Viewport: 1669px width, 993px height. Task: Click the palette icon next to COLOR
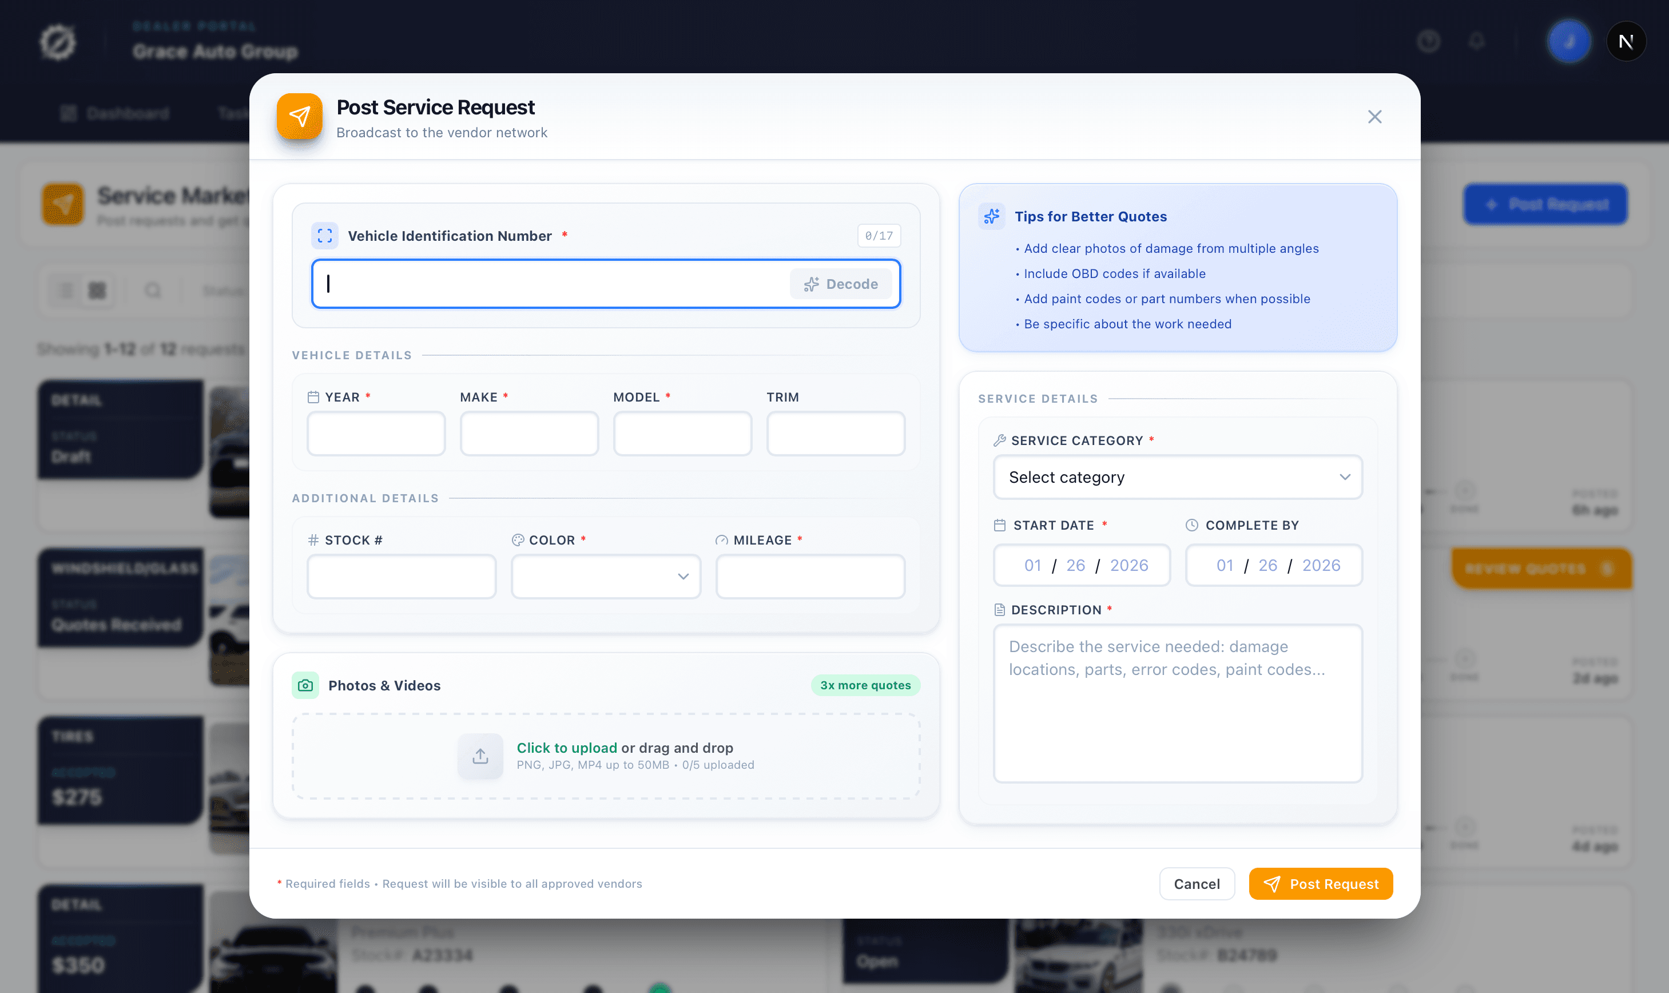click(518, 540)
